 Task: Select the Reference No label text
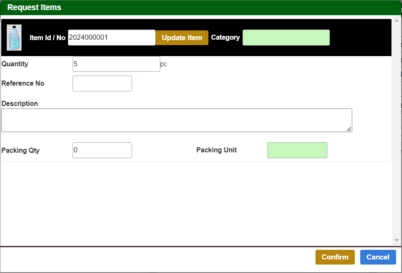[23, 84]
